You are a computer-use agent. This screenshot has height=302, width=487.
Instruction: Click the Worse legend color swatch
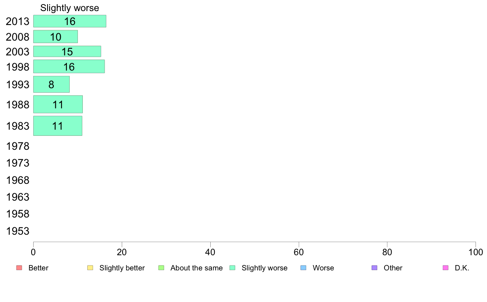click(303, 268)
